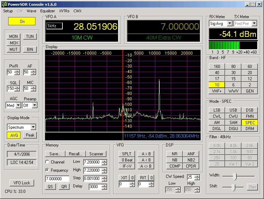This screenshot has width=264, height=199.
Task: Open the CWX menu
Action: [x=77, y=11]
